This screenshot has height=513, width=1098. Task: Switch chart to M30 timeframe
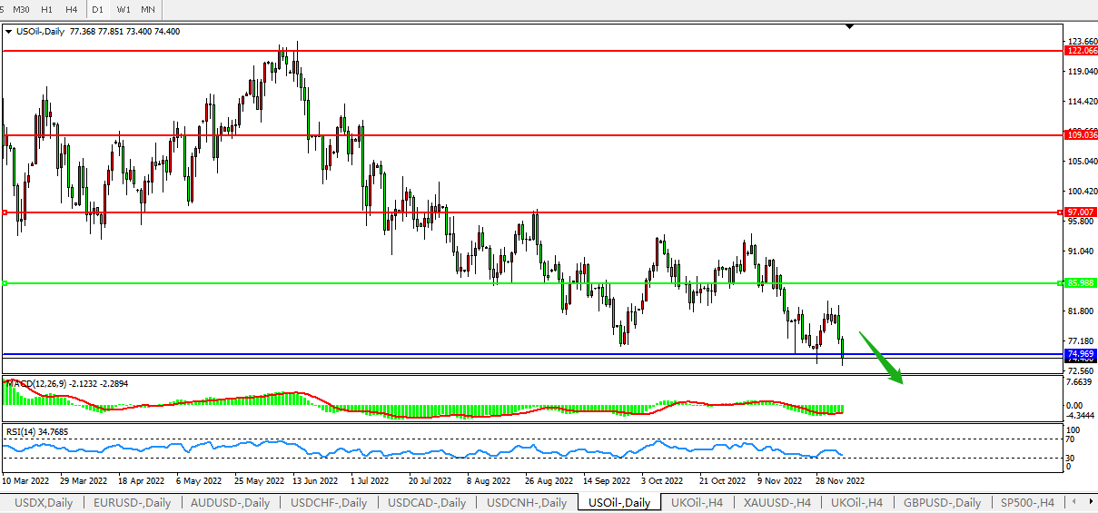pyautogui.click(x=21, y=9)
